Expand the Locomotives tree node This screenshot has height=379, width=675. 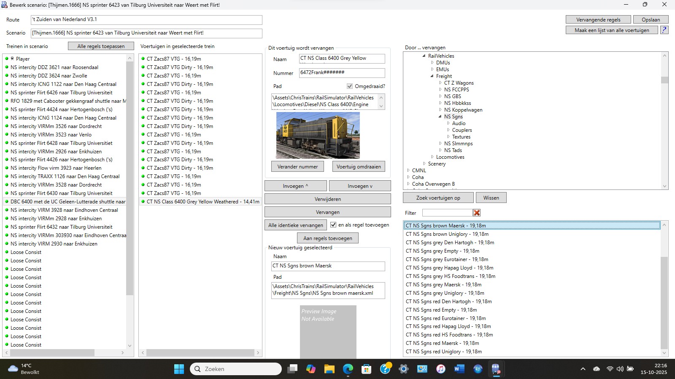(x=432, y=157)
